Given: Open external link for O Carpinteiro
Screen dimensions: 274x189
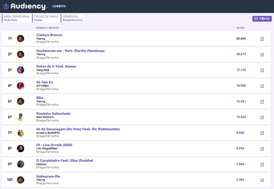Looking at the screenshot, I should point(262,165).
